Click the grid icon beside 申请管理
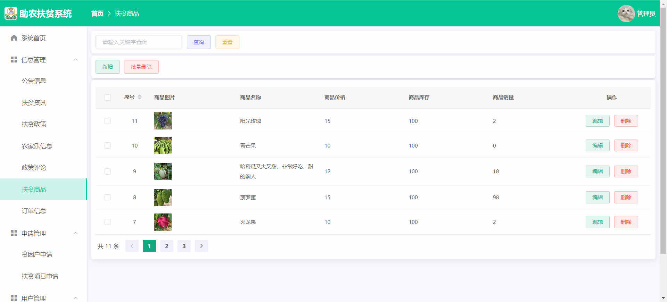 pyautogui.click(x=14, y=233)
